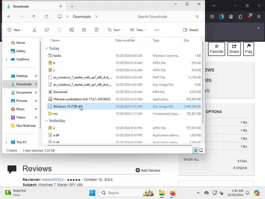
Task: Close the Downloads tab
Action: pyautogui.click(x=61, y=6)
